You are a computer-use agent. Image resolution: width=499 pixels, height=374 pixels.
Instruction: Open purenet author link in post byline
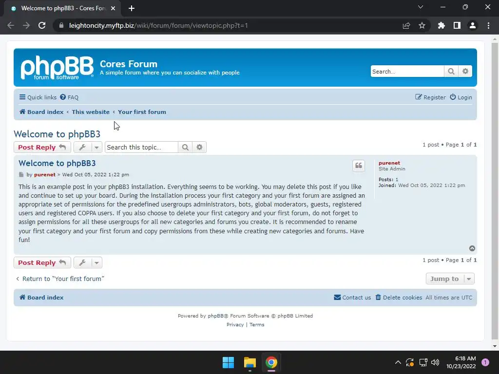pyautogui.click(x=45, y=175)
